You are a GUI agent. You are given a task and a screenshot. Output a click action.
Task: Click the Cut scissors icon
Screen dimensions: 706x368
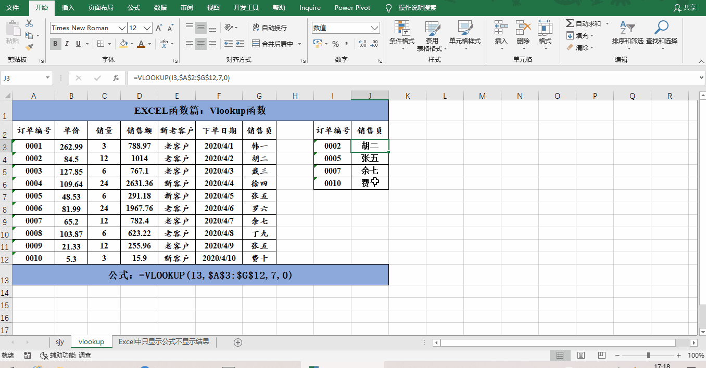pyautogui.click(x=29, y=23)
